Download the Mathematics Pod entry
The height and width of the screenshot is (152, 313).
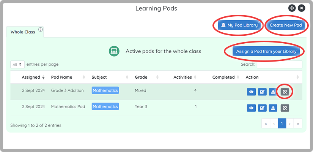pyautogui.click(x=273, y=108)
